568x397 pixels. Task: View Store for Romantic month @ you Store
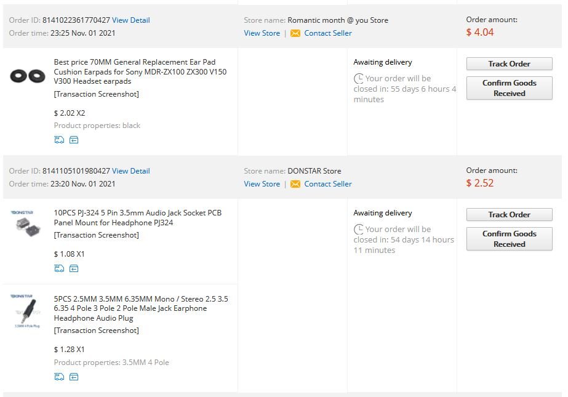[262, 33]
